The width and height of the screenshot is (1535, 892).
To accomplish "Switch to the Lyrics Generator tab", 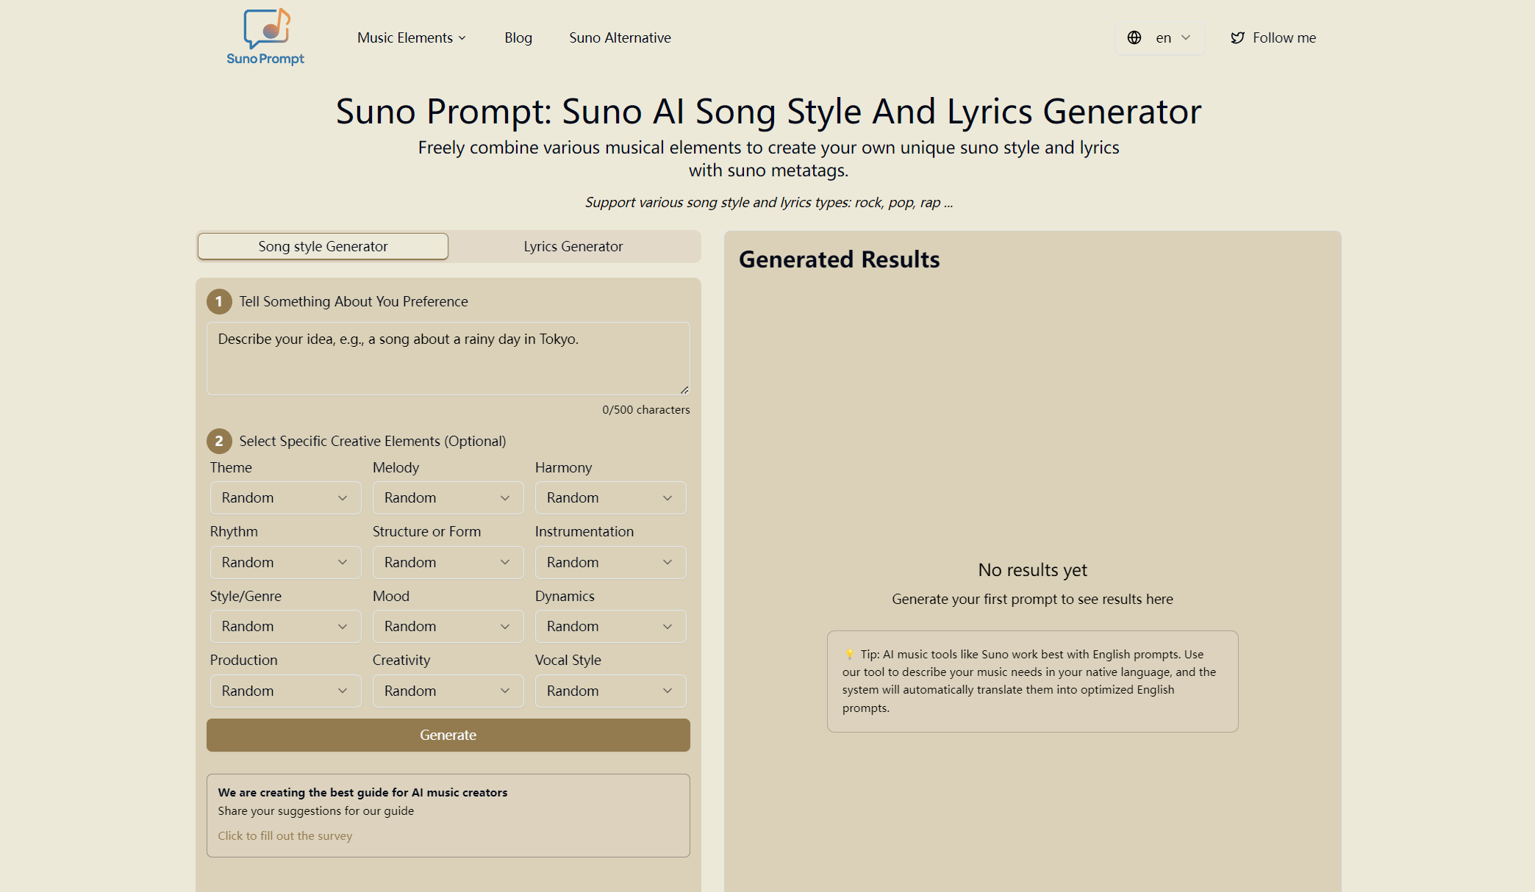I will point(573,246).
